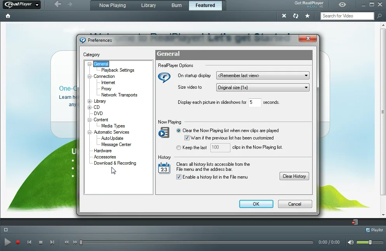Click the Play button
Screen dimensions: 386x251
pos(8,242)
